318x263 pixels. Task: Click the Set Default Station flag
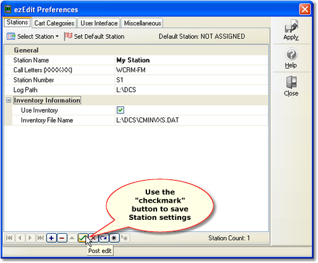tap(94, 36)
